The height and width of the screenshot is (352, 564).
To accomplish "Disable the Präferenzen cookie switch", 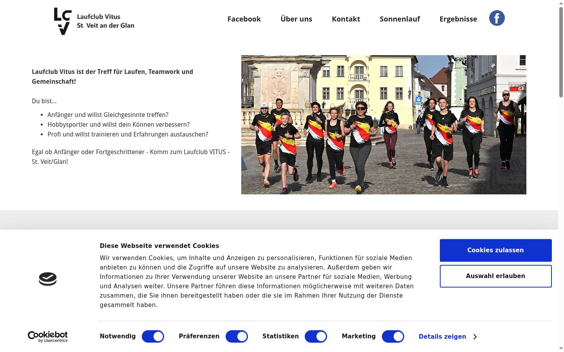I will (237, 336).
